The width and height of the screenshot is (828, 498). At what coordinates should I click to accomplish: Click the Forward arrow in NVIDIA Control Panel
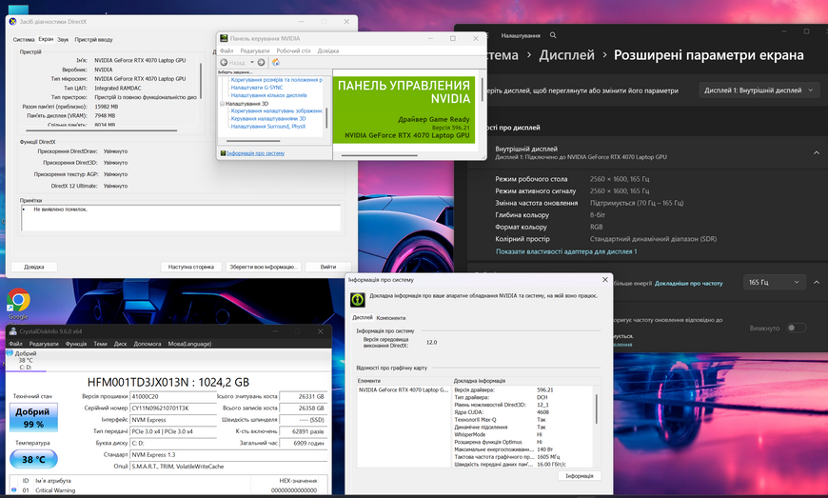(262, 62)
